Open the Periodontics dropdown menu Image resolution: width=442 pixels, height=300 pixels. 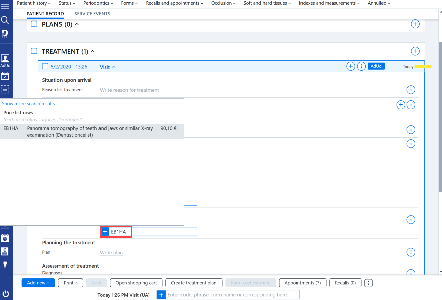point(98,3)
